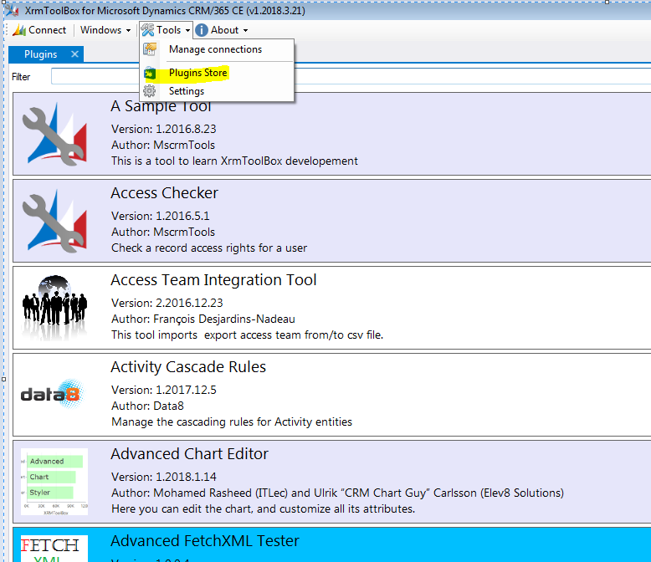Click Version: 2.2016.12.23 text
The height and width of the screenshot is (562, 651).
[x=167, y=303]
